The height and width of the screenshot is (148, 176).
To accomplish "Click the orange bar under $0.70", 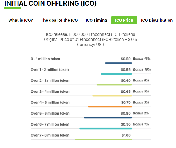I will pos(110,107).
